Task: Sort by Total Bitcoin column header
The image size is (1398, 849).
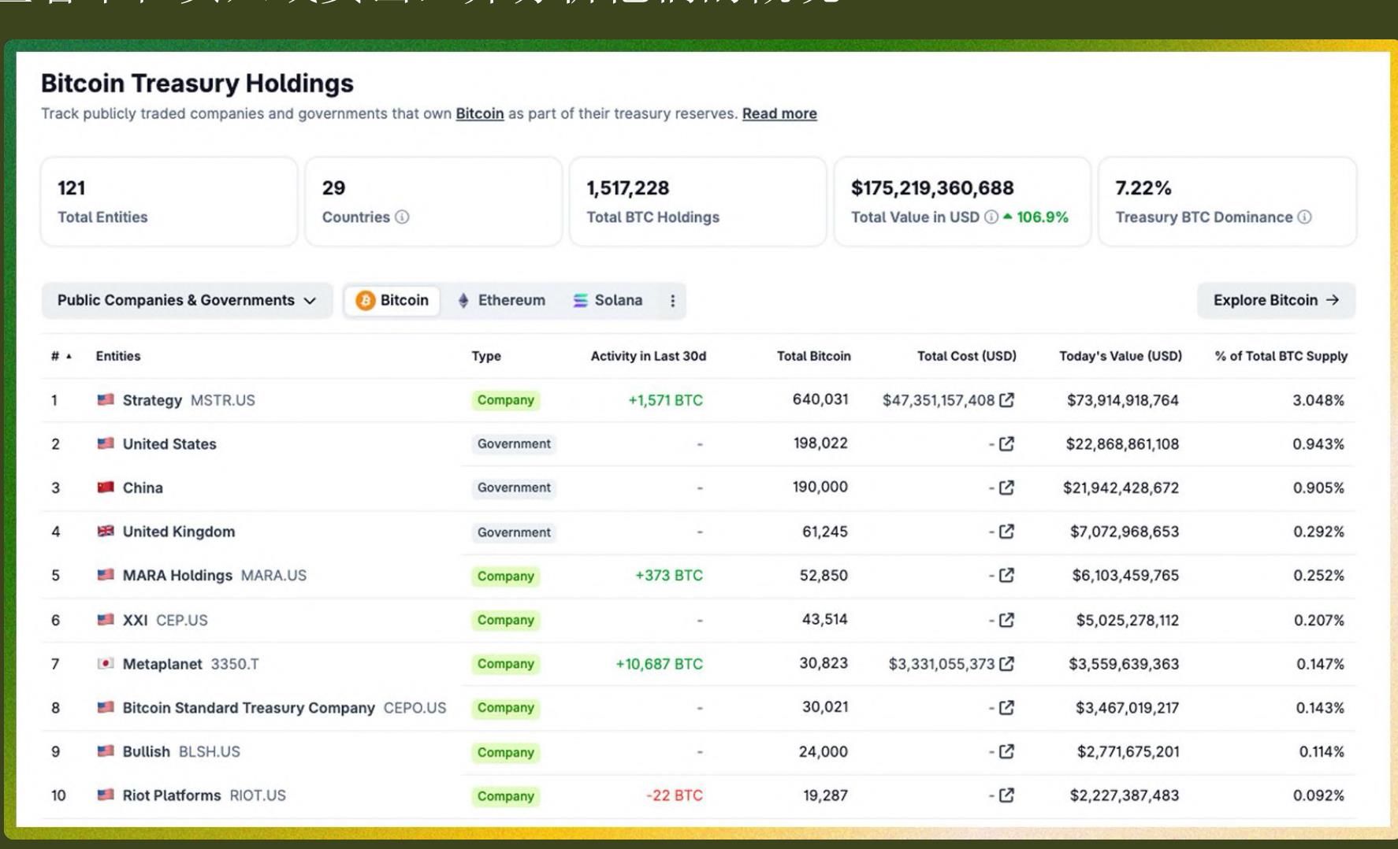Action: (x=814, y=356)
